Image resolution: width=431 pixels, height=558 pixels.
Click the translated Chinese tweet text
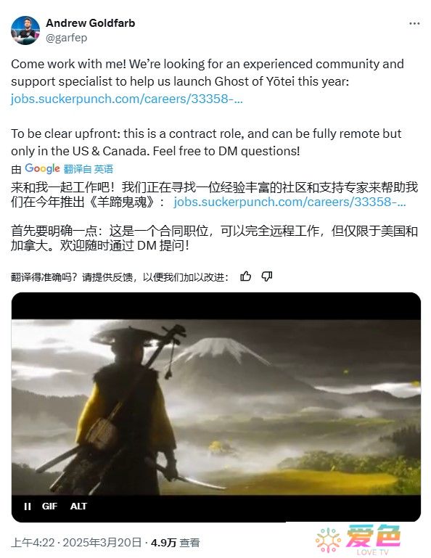pos(214,216)
